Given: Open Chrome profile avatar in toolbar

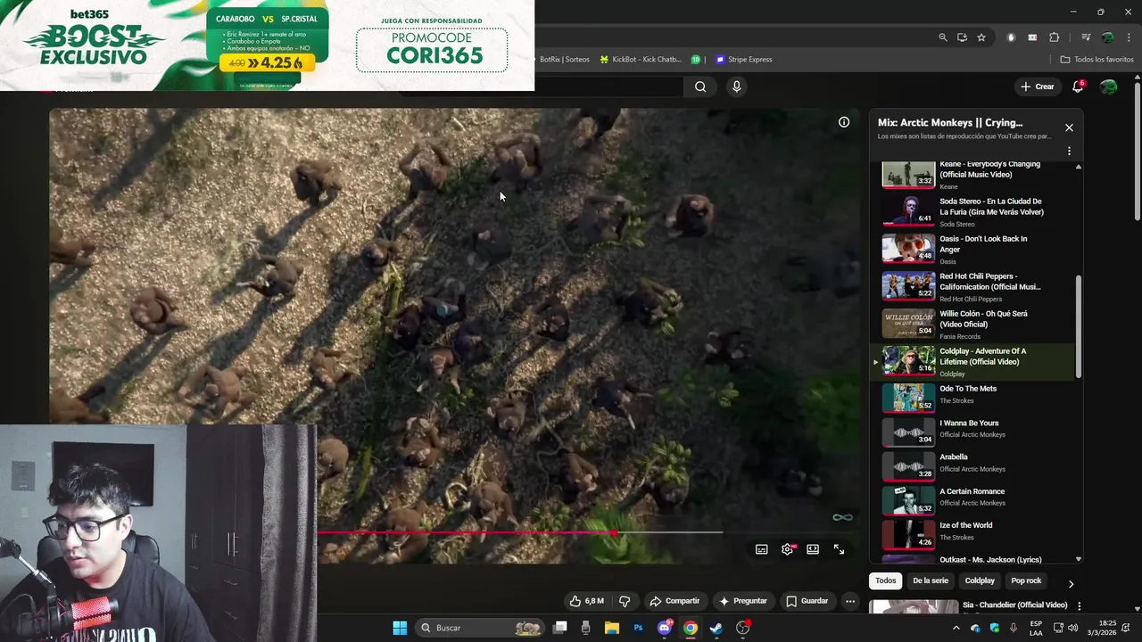Looking at the screenshot, I should tap(1108, 37).
